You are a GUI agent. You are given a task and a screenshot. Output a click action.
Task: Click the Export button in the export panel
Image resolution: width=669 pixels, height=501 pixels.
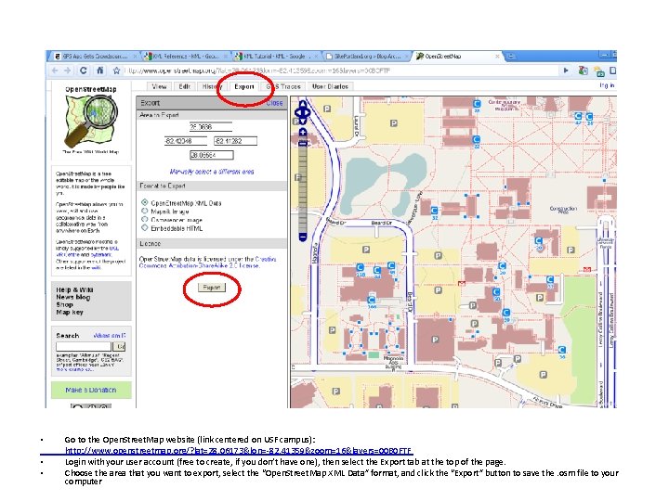coord(212,288)
